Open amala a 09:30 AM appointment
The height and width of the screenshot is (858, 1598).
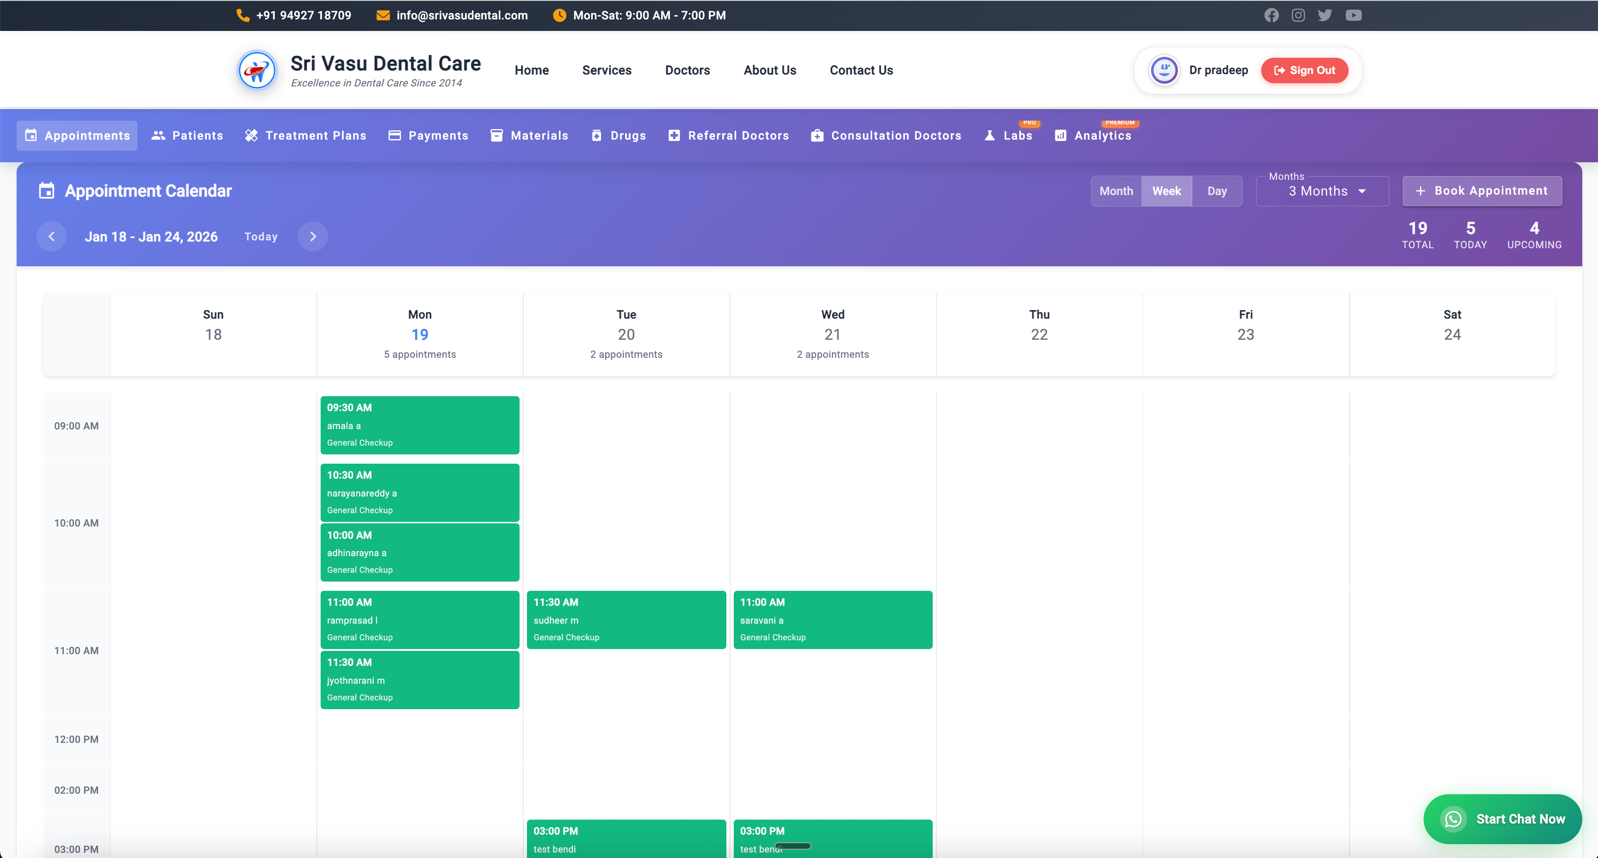[x=419, y=425]
